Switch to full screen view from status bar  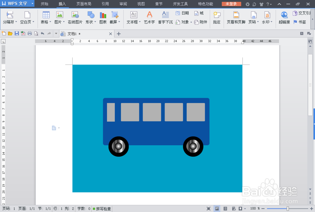pyautogui.click(x=209, y=208)
